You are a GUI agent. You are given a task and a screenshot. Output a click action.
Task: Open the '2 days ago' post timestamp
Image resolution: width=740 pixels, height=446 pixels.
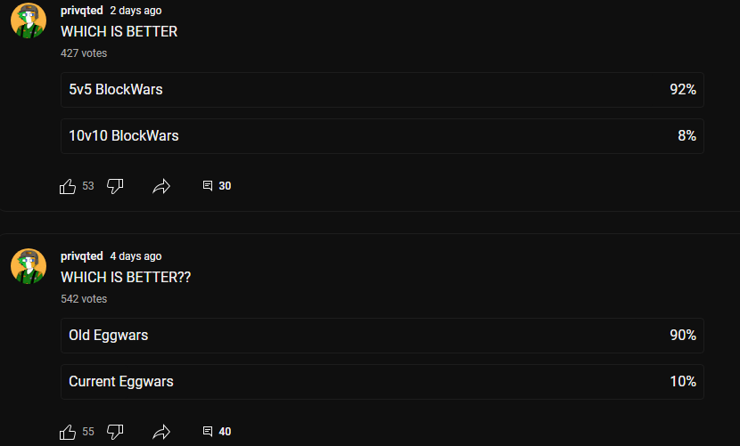pyautogui.click(x=136, y=11)
